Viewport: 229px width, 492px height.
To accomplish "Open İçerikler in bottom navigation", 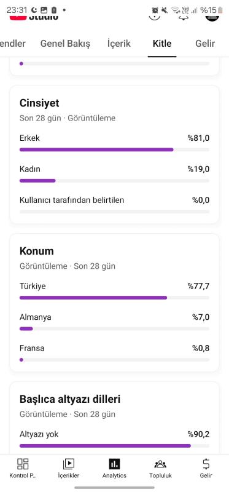I will click(69, 464).
